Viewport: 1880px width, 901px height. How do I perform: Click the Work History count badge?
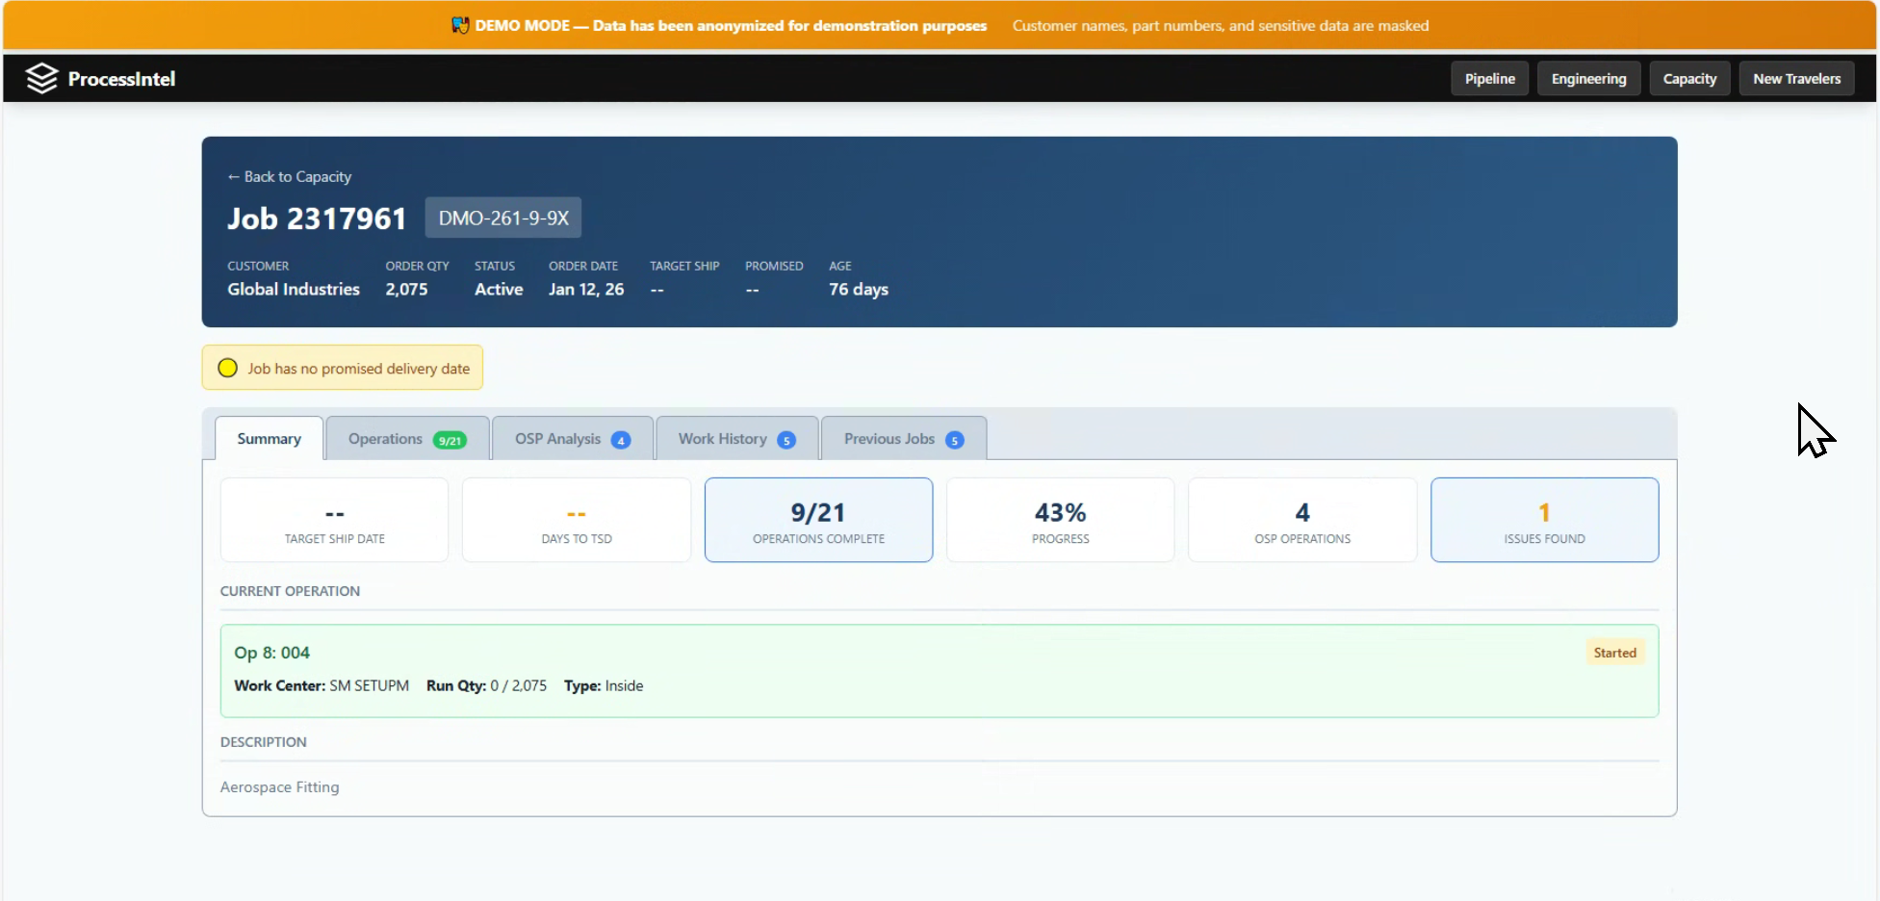click(x=786, y=440)
